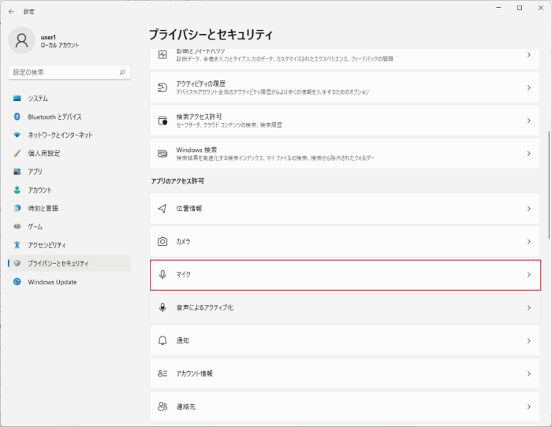Select Windows Update in the sidebar
The height and width of the screenshot is (427, 552).
[69, 282]
